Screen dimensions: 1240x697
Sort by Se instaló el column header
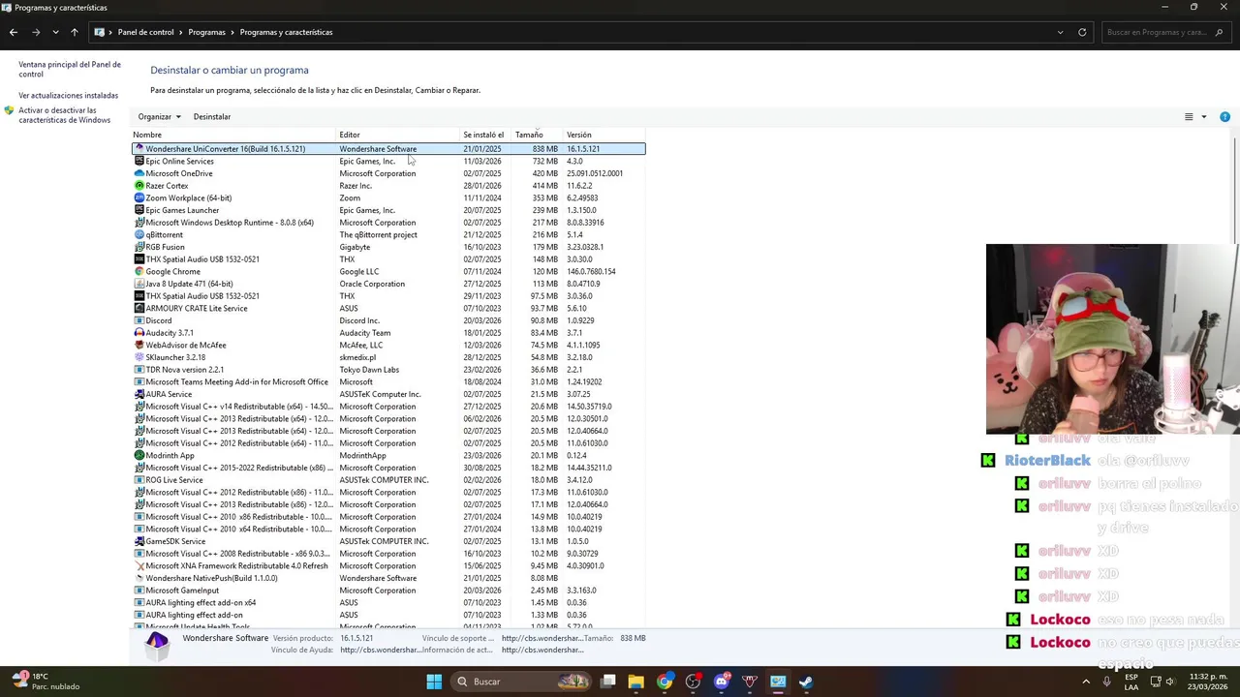click(486, 135)
